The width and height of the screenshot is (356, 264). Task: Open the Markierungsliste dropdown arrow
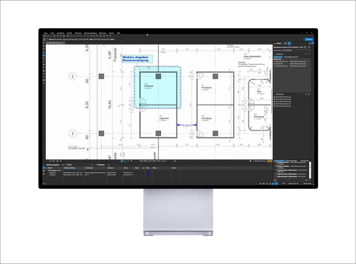pos(61,165)
